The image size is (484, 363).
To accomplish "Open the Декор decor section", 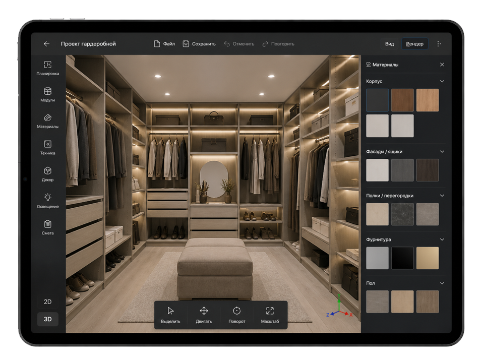I will coord(47,174).
